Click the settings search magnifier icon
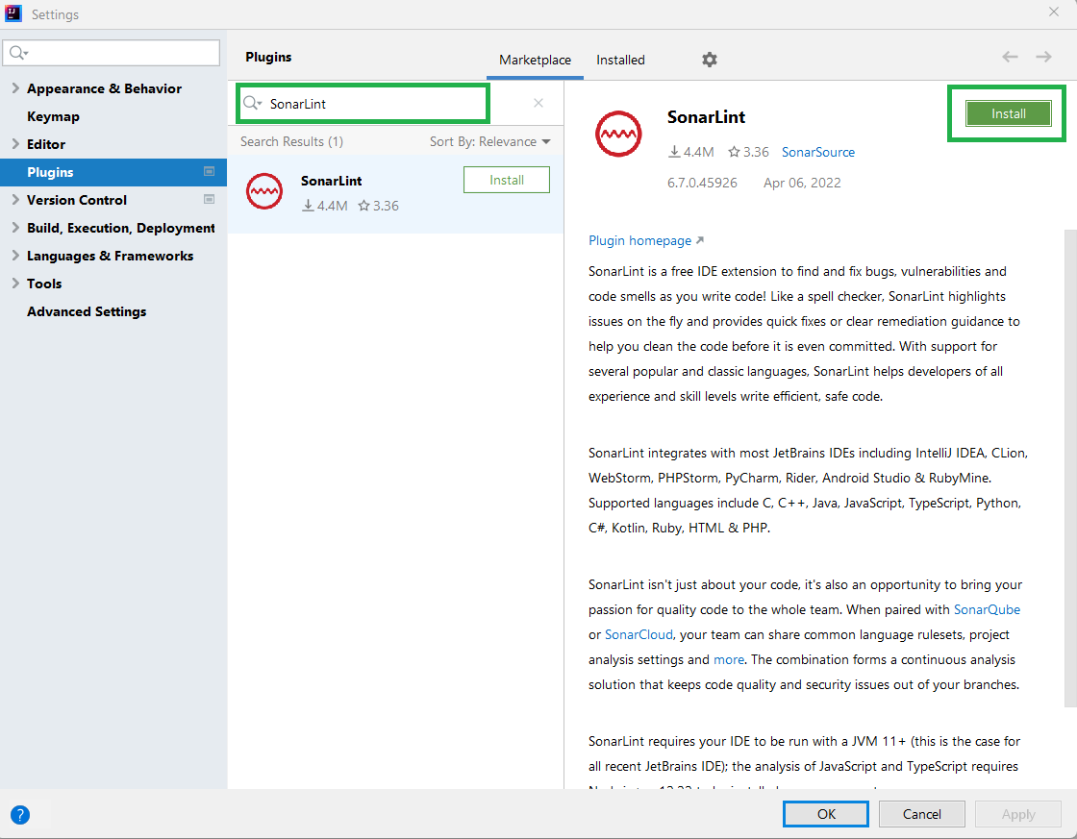 pos(18,53)
